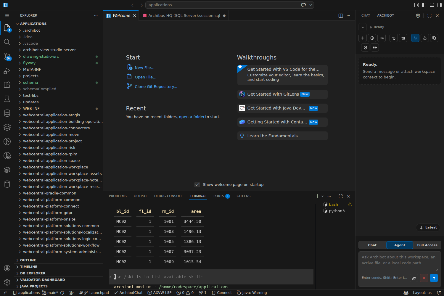The width and height of the screenshot is (444, 296).
Task: Collapse the APPLICATIONS explorer section
Action: (59, 24)
